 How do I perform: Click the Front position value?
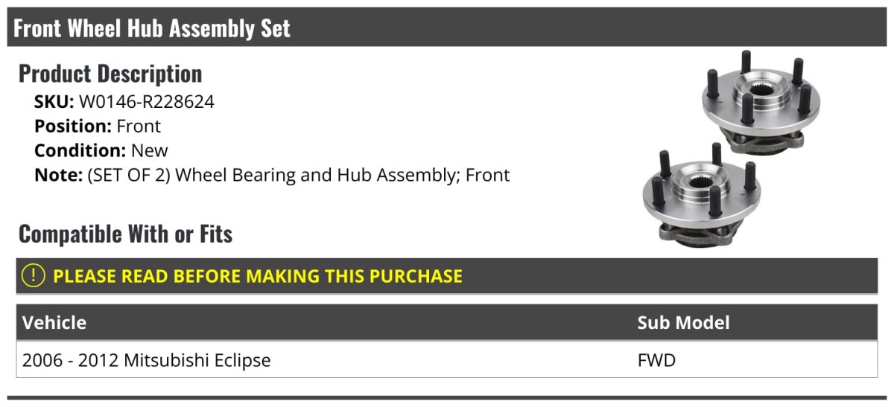139,126
